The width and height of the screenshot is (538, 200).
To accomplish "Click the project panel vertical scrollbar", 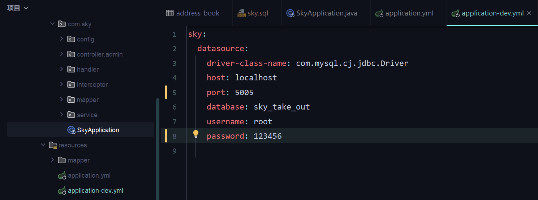I will tap(158, 148).
